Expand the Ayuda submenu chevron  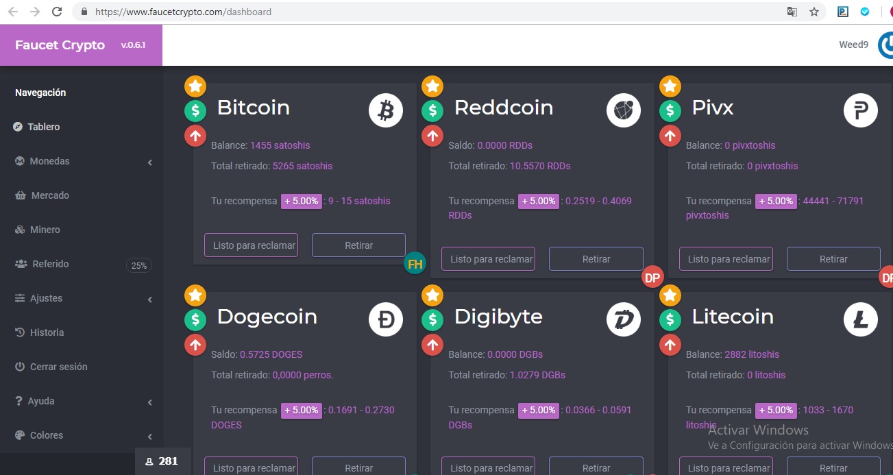149,402
